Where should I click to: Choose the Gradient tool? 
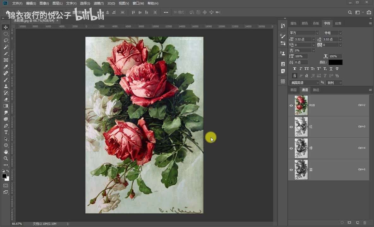click(x=6, y=106)
